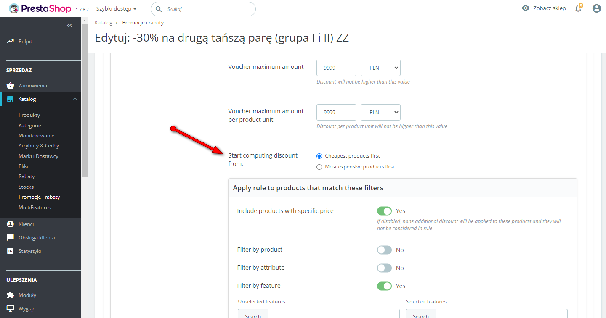Click the Zamówienia basket icon

point(11,86)
